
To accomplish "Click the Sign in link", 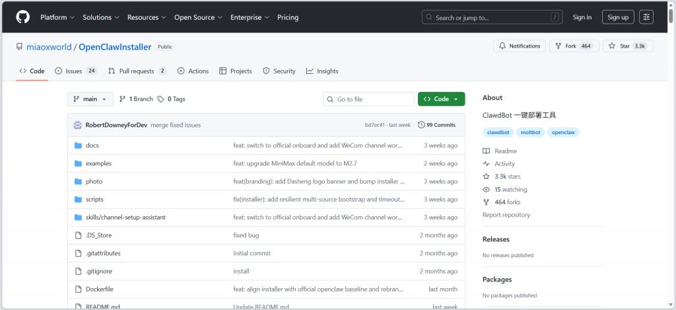I will [582, 17].
